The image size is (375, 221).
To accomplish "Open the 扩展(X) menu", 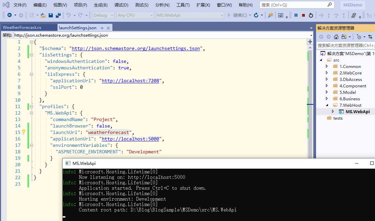I will (x=203, y=5).
